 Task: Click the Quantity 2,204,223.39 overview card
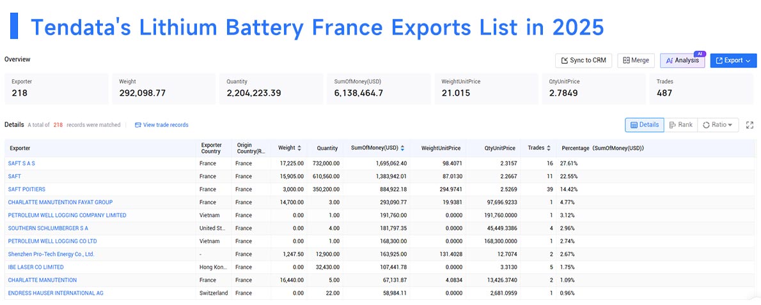point(271,89)
